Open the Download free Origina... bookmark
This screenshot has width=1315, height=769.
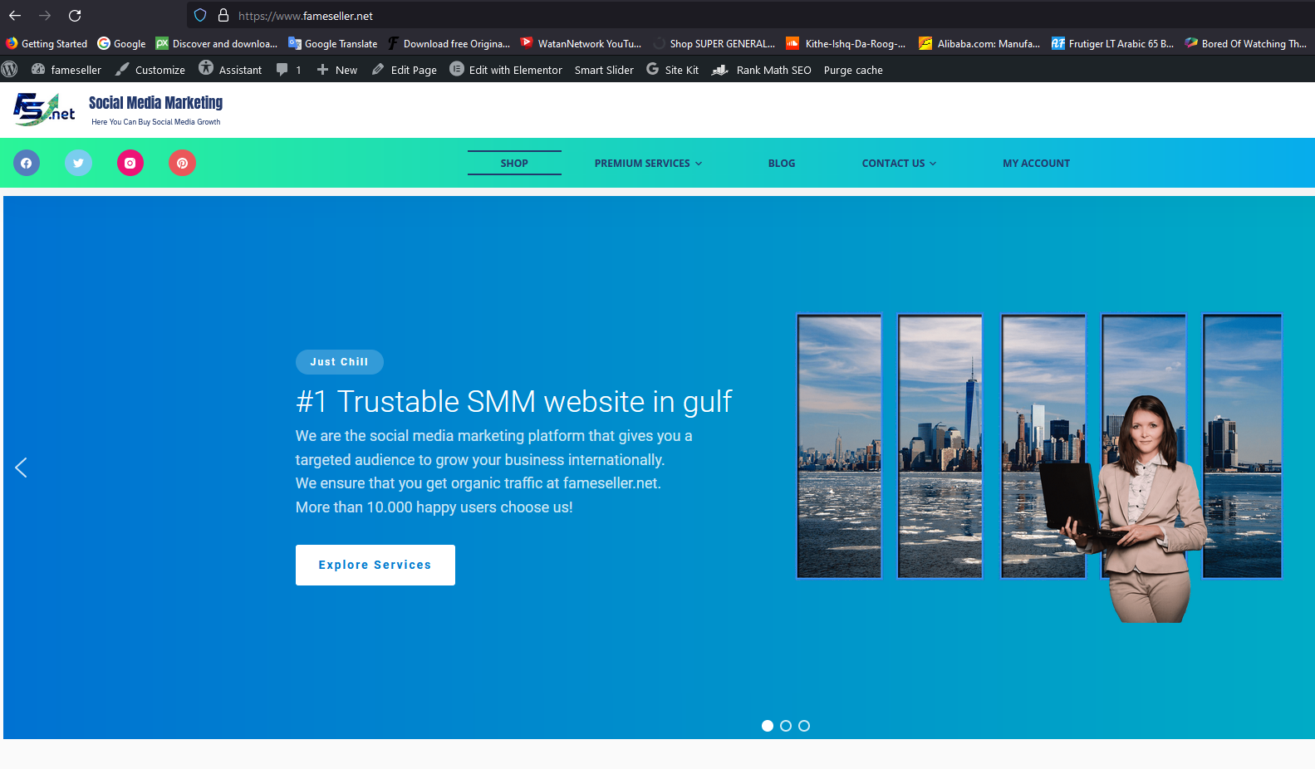pyautogui.click(x=449, y=44)
